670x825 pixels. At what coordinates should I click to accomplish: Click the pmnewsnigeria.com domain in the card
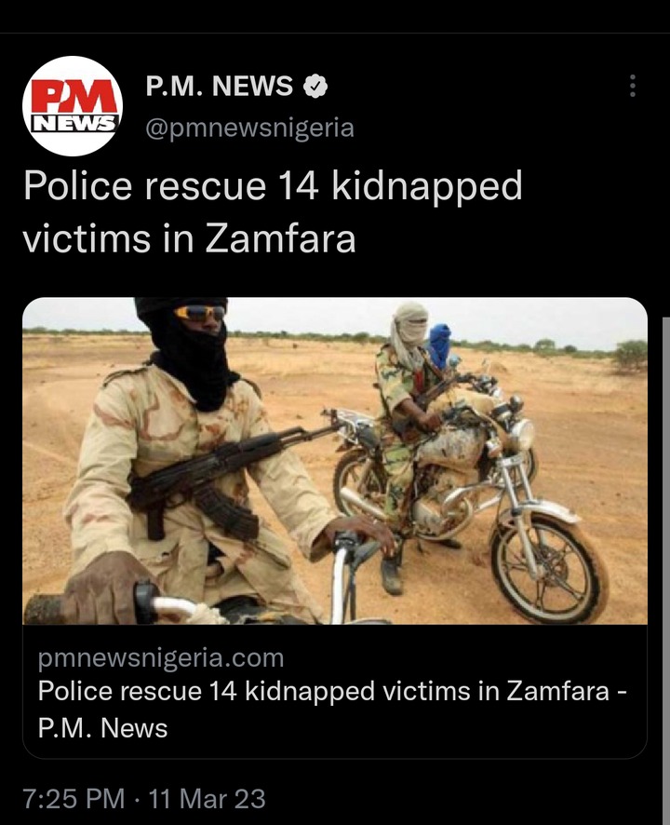[x=161, y=658]
